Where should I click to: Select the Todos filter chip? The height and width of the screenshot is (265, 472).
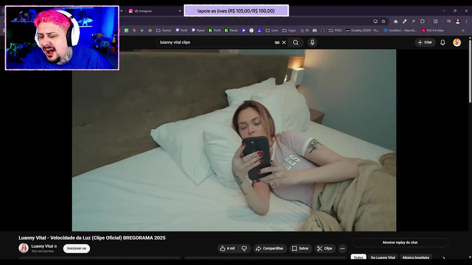358,258
